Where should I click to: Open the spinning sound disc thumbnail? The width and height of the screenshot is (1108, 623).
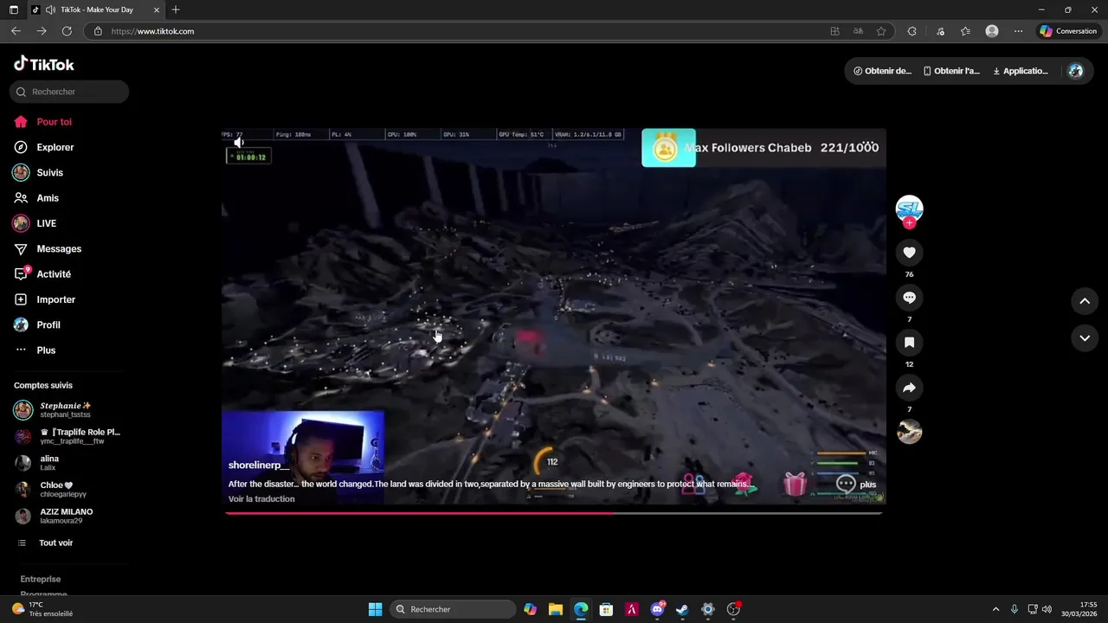click(x=909, y=431)
